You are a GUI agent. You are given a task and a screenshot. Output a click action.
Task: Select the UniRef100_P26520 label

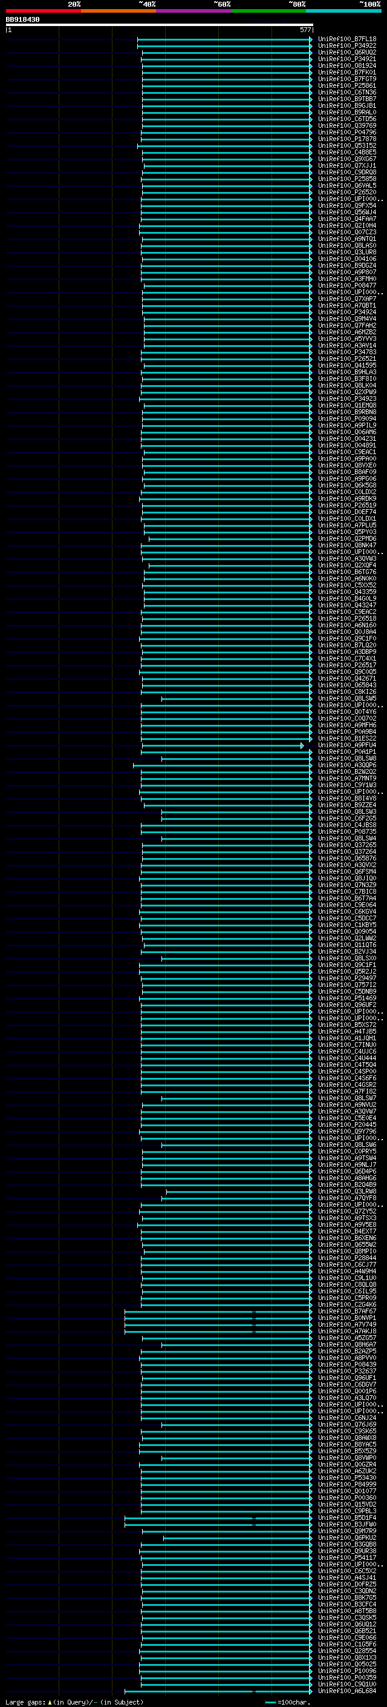pos(346,192)
